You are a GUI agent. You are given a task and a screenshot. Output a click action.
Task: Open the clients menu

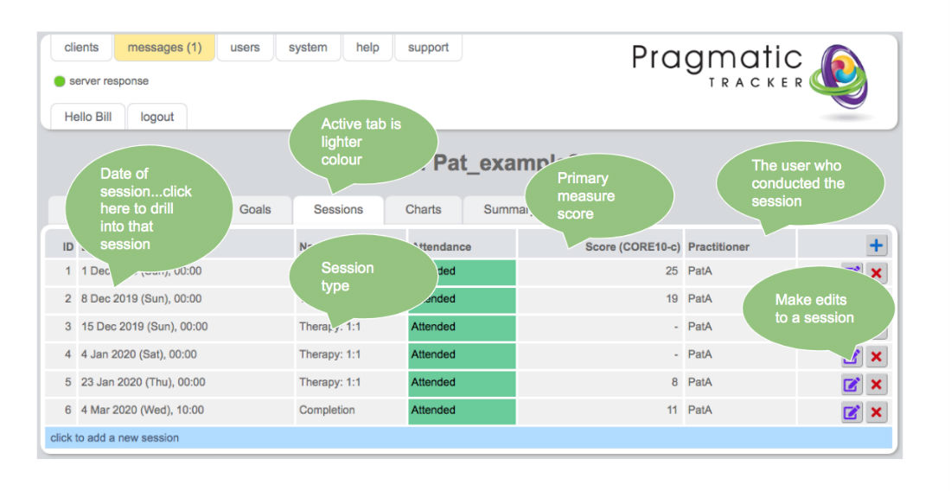point(81,48)
